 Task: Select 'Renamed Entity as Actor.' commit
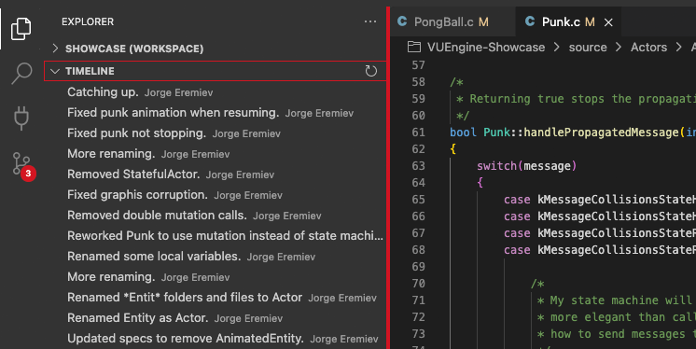tap(216, 318)
